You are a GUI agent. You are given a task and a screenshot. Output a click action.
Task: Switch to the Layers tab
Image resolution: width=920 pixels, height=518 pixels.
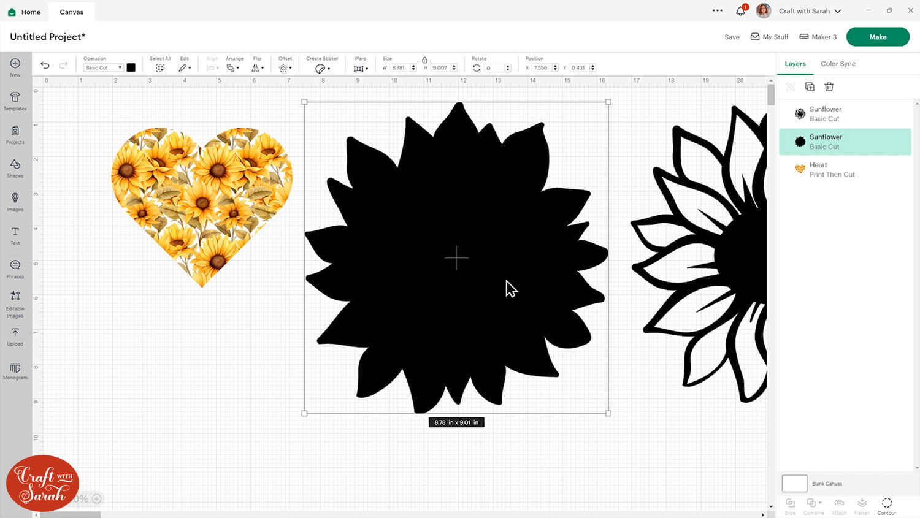[x=795, y=64]
